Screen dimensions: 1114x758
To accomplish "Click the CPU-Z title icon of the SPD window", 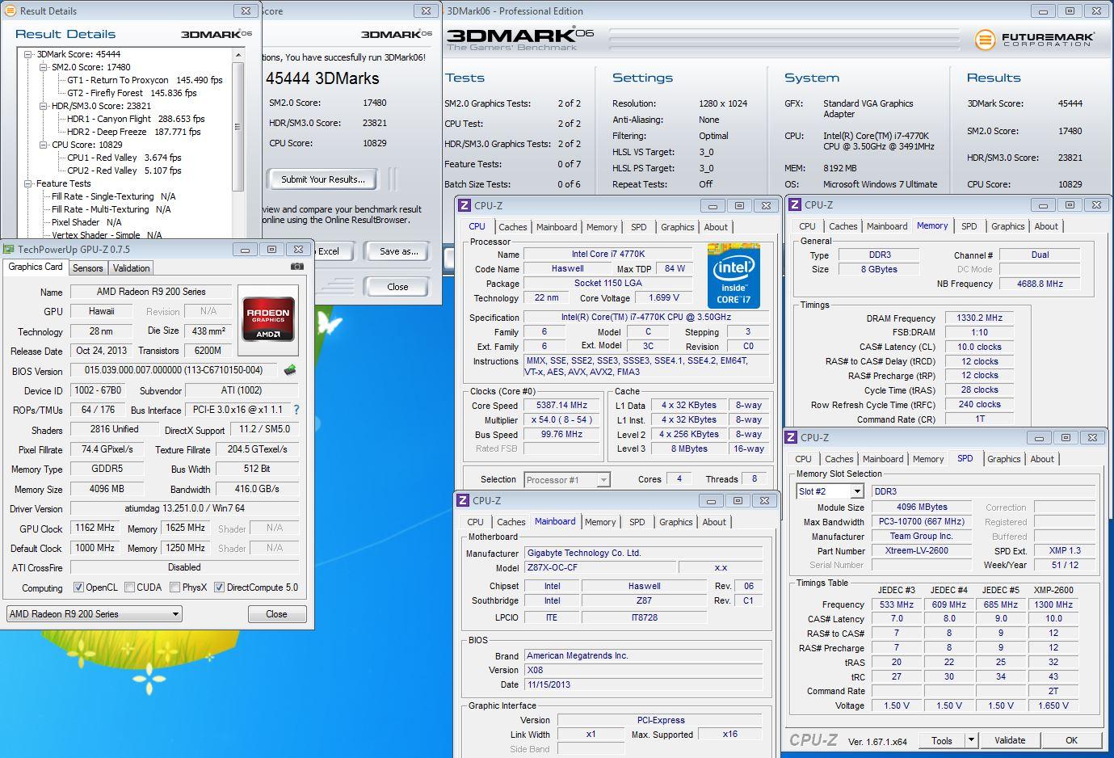I will coord(792,437).
